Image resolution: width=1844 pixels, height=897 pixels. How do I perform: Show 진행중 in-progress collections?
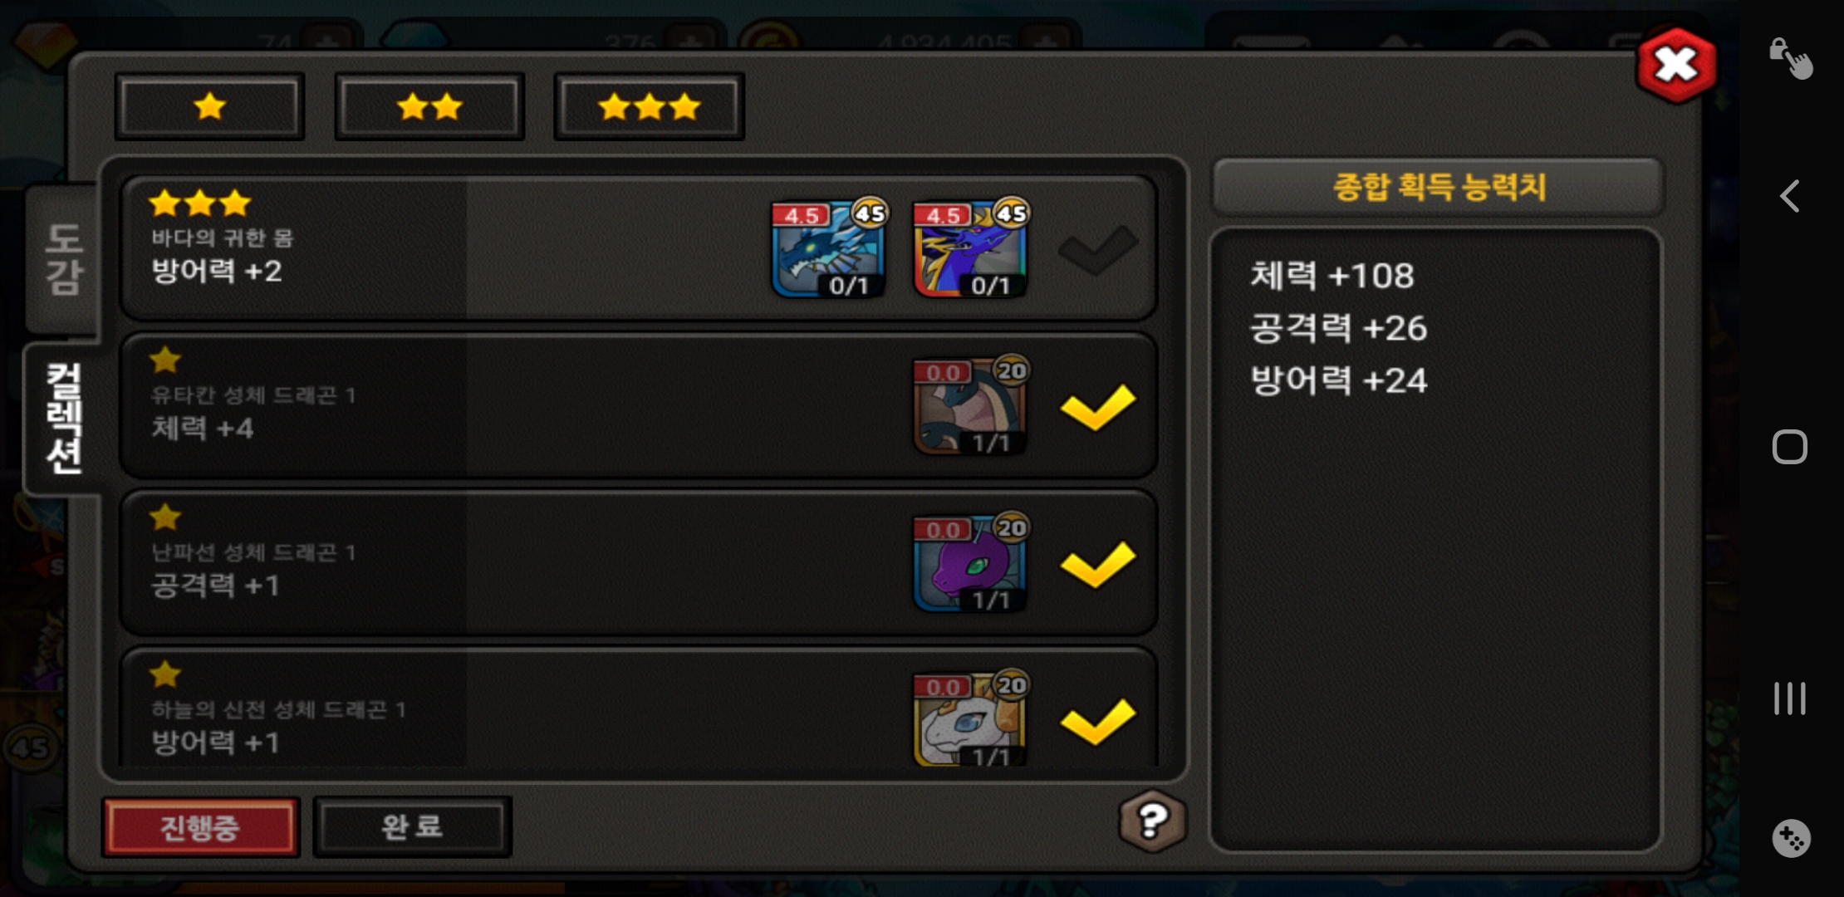pyautogui.click(x=200, y=827)
